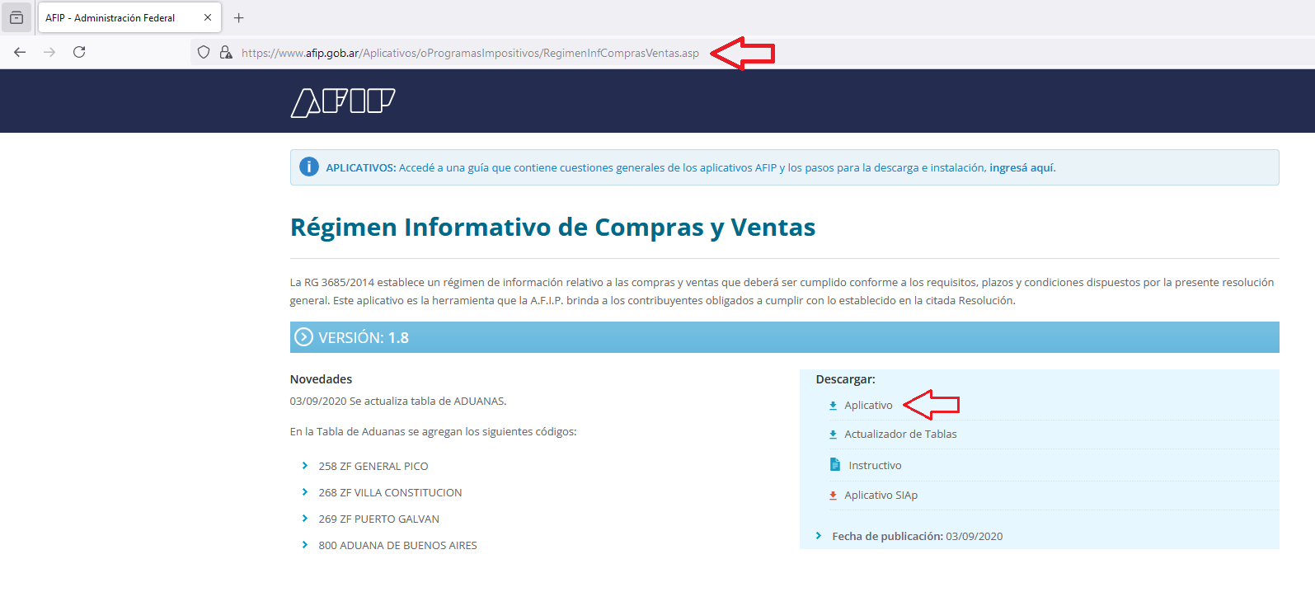Click the AFIP logo in header
The image size is (1315, 592).
(342, 102)
